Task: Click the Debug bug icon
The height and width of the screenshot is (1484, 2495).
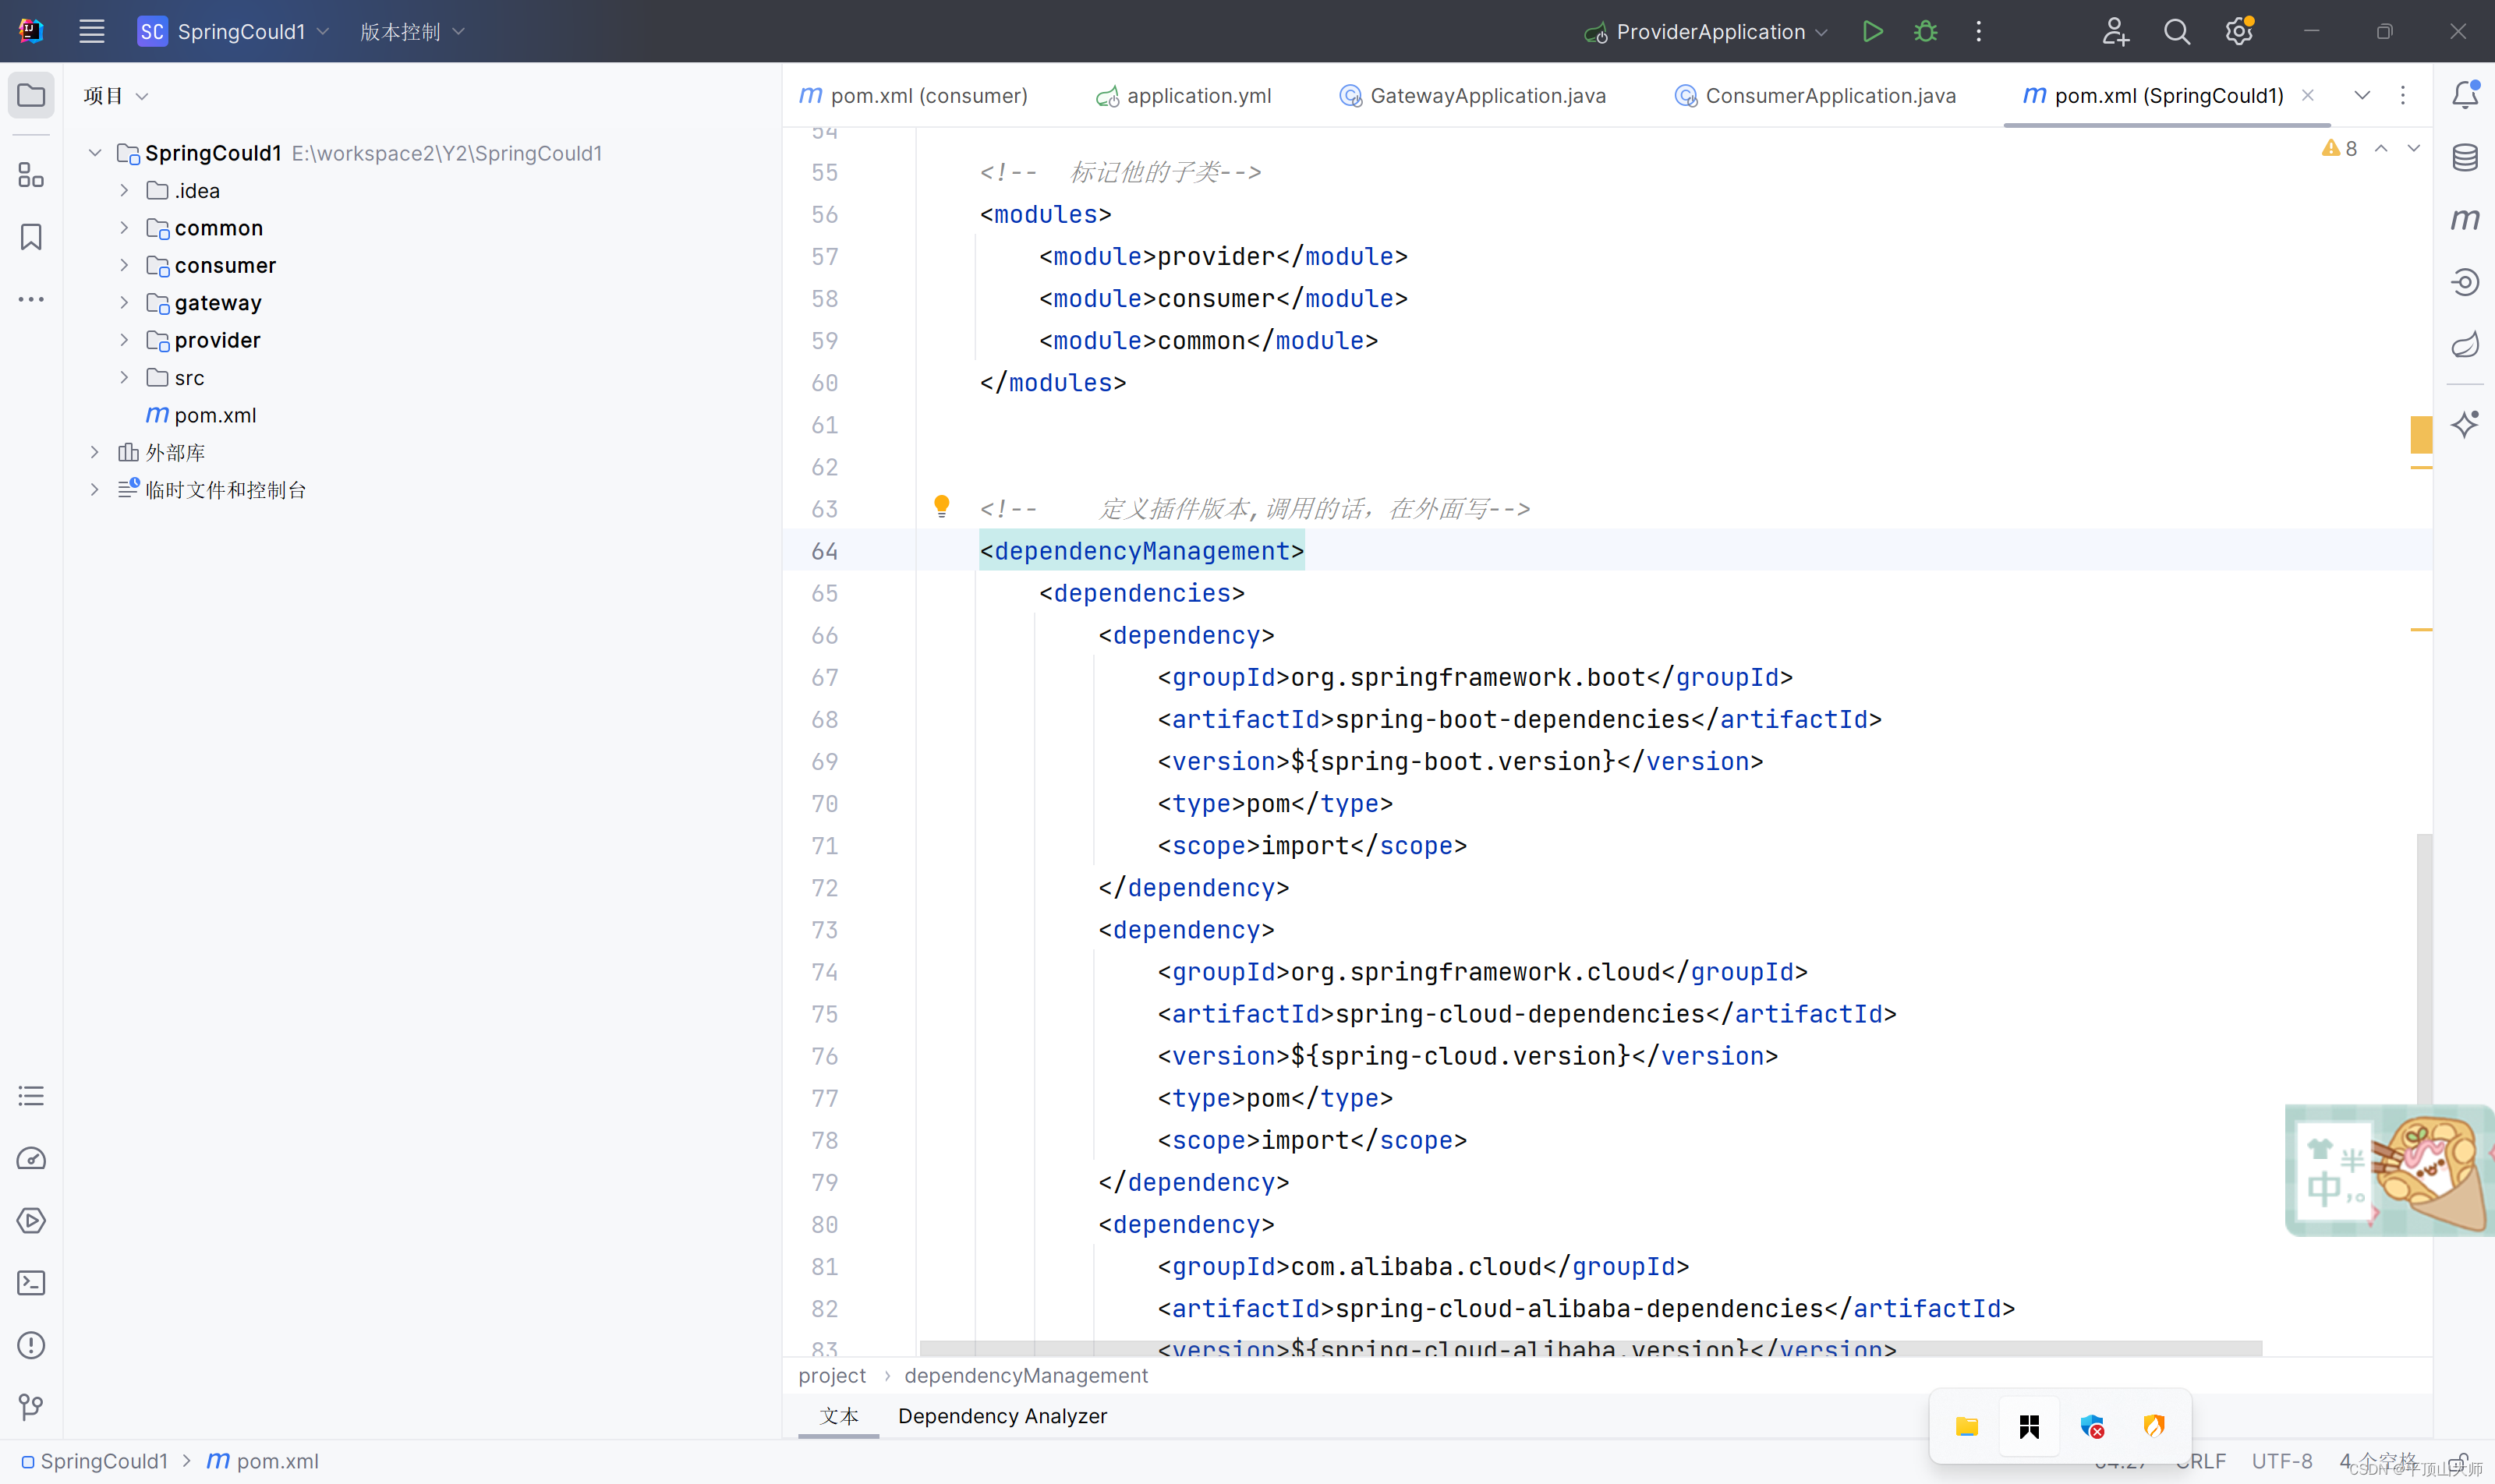Action: (x=1925, y=31)
